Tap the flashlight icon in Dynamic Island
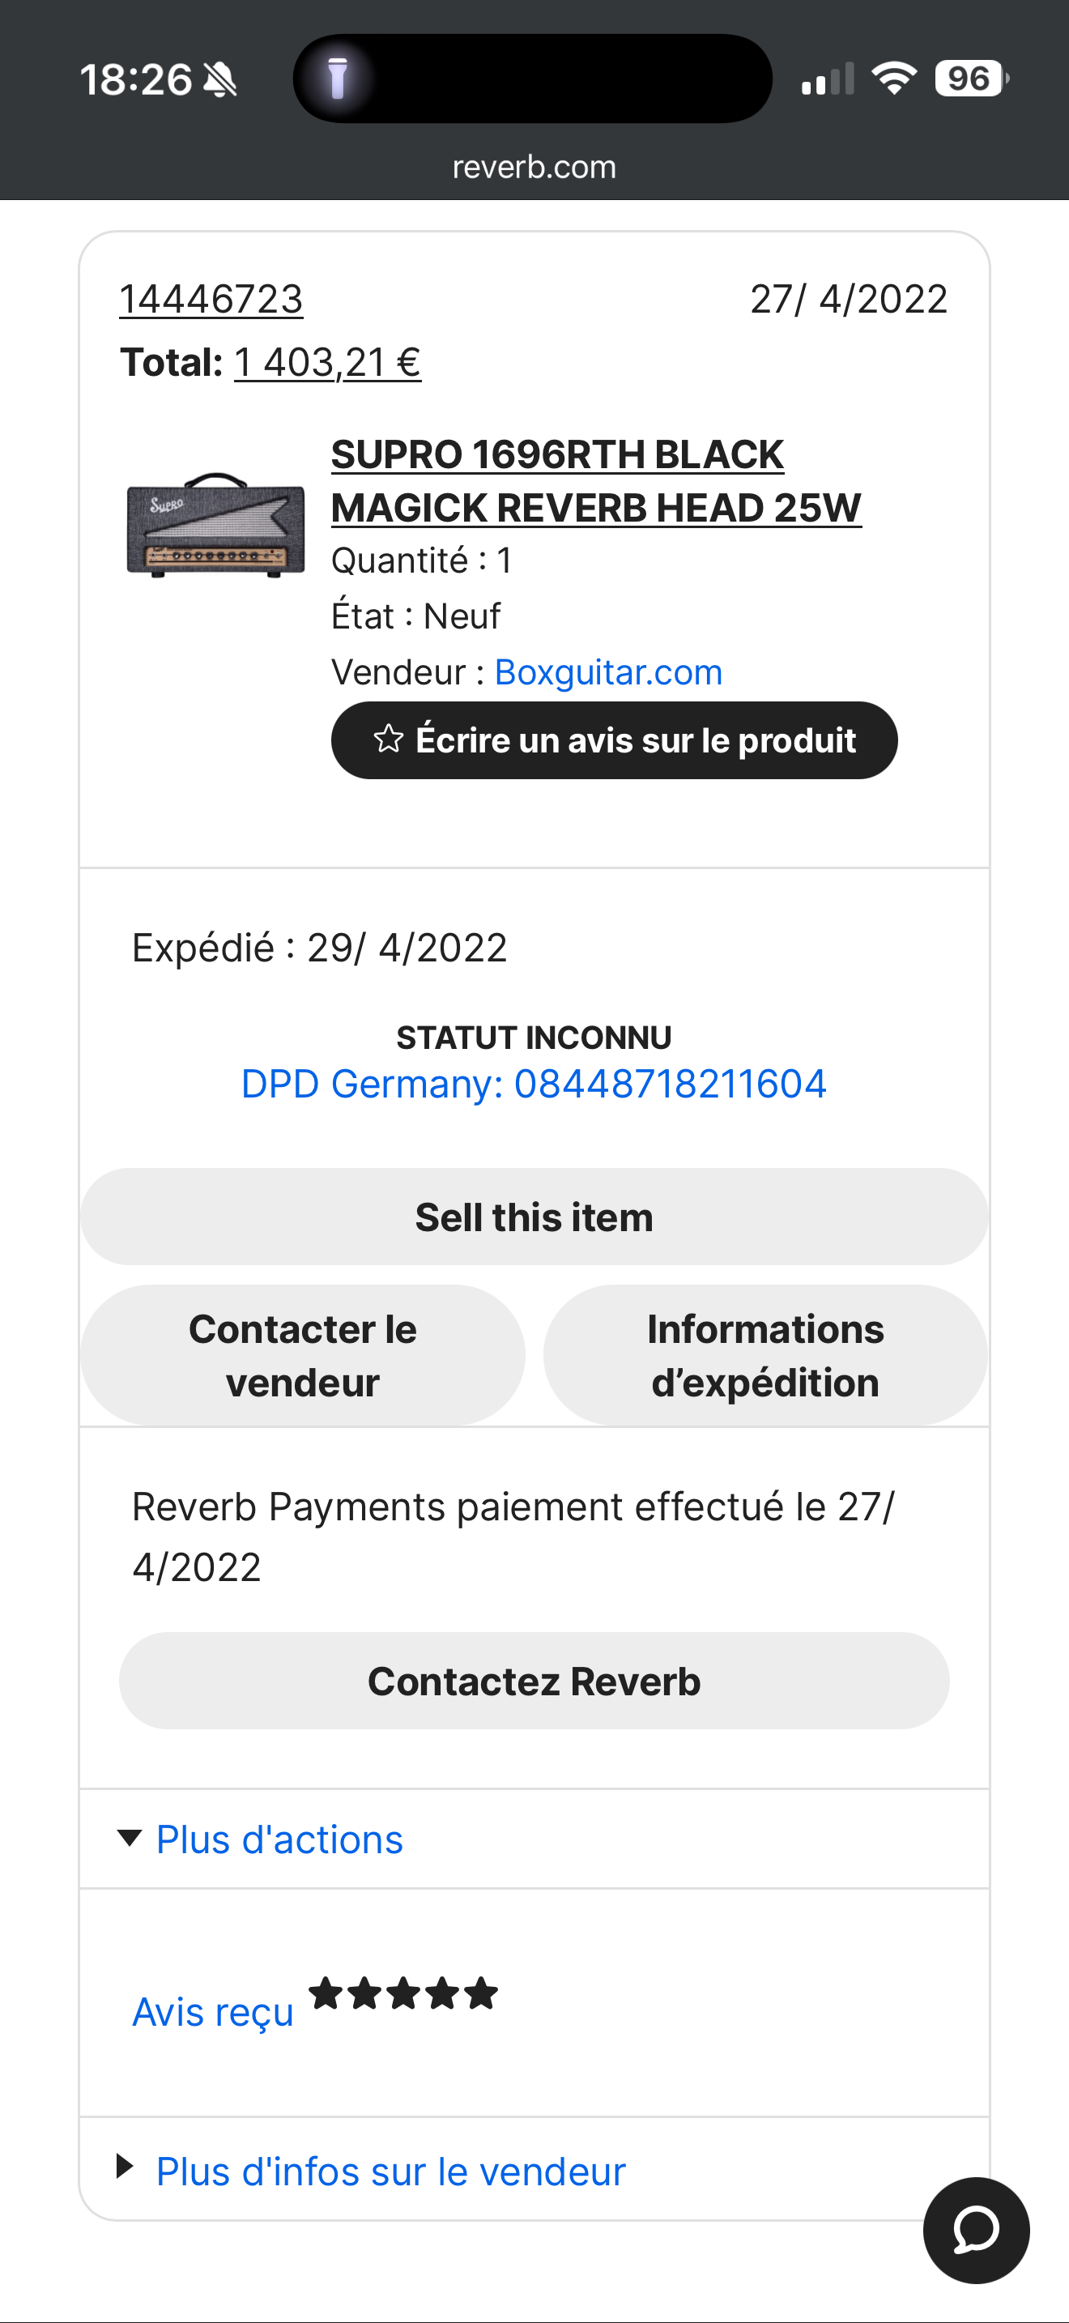 click(338, 79)
